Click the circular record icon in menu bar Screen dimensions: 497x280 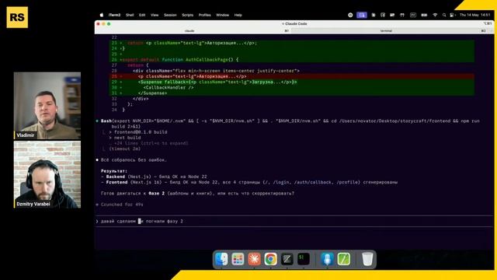coord(350,15)
